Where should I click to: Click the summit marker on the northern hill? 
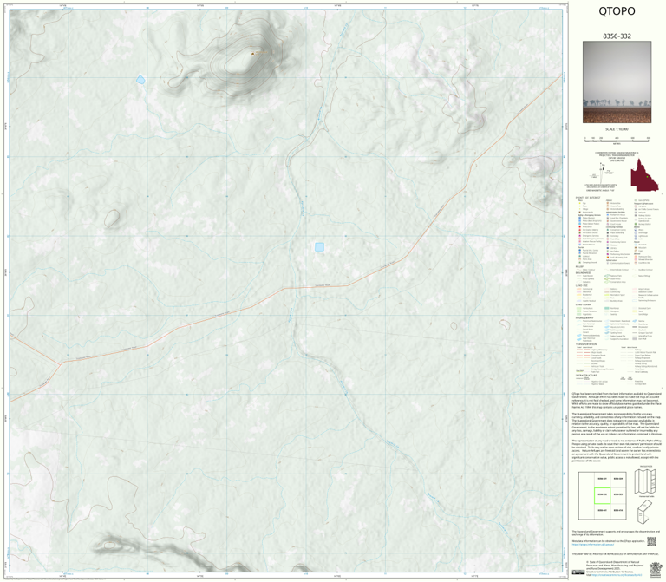tap(253, 54)
